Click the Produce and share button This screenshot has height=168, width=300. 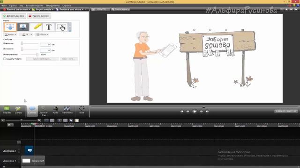(x=68, y=9)
